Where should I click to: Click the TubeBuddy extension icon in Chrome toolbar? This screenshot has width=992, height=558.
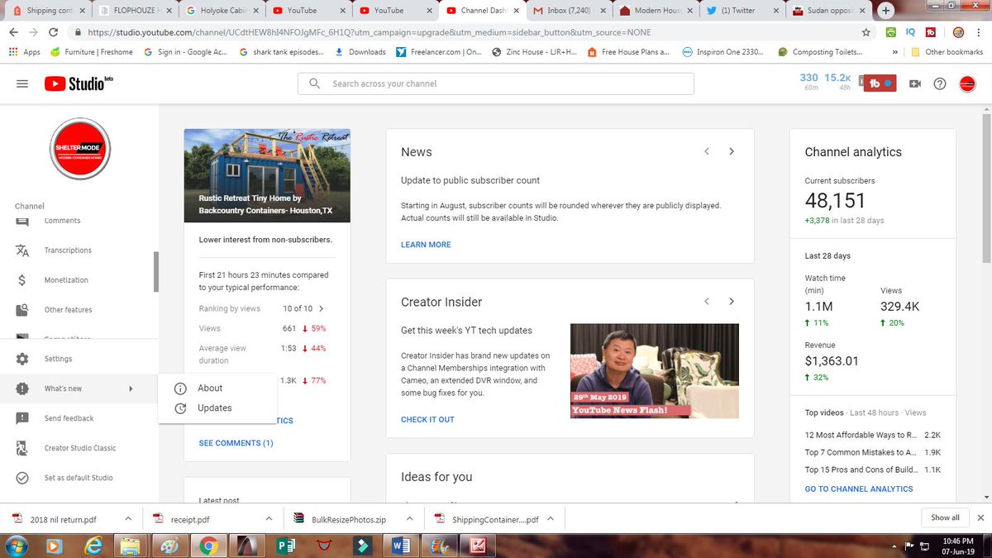(930, 32)
